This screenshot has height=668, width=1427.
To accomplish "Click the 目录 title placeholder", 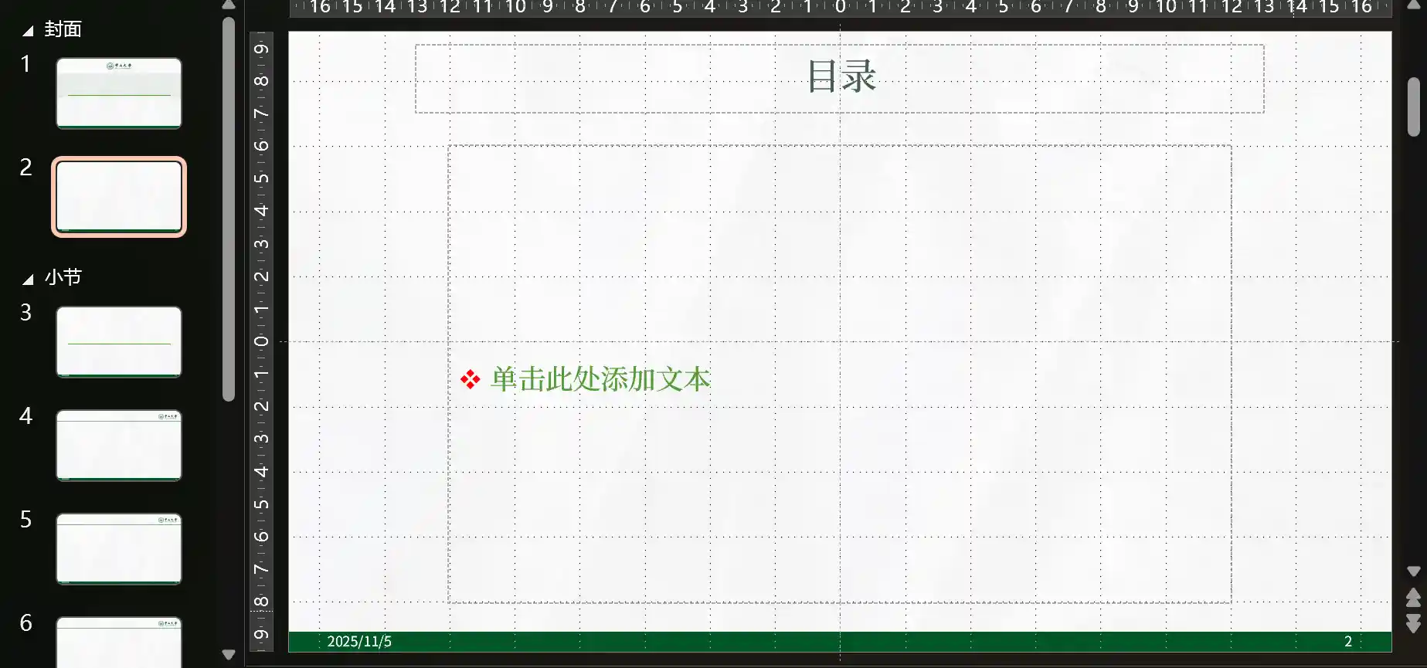I will pyautogui.click(x=840, y=78).
